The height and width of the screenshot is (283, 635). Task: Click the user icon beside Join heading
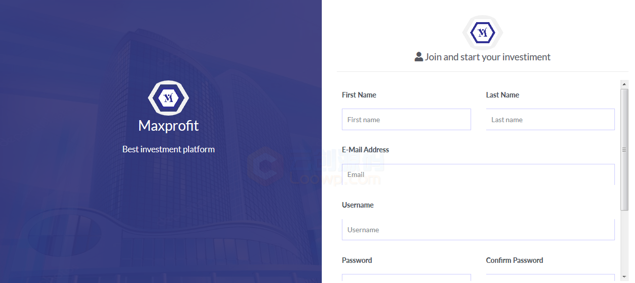pyautogui.click(x=419, y=57)
